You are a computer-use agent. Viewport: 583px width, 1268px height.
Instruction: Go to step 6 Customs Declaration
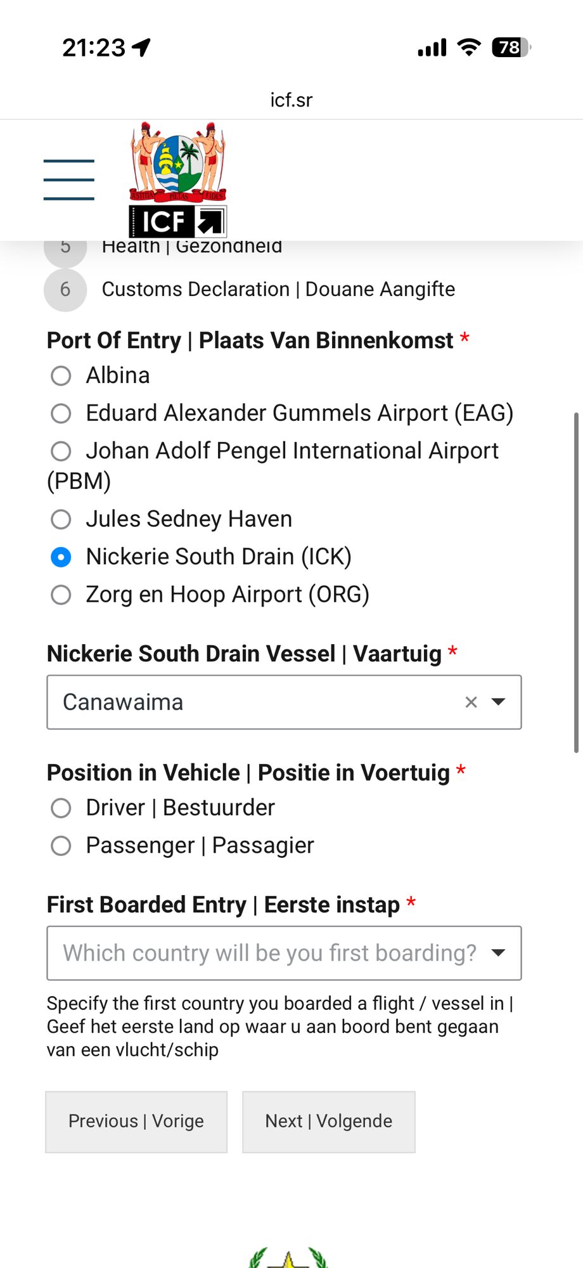[250, 290]
